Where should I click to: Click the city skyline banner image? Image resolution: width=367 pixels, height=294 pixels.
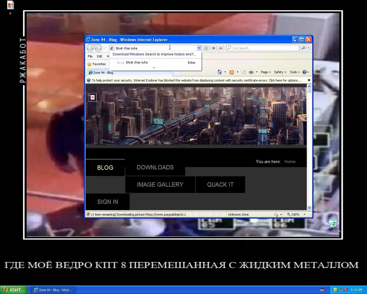pyautogui.click(x=196, y=116)
